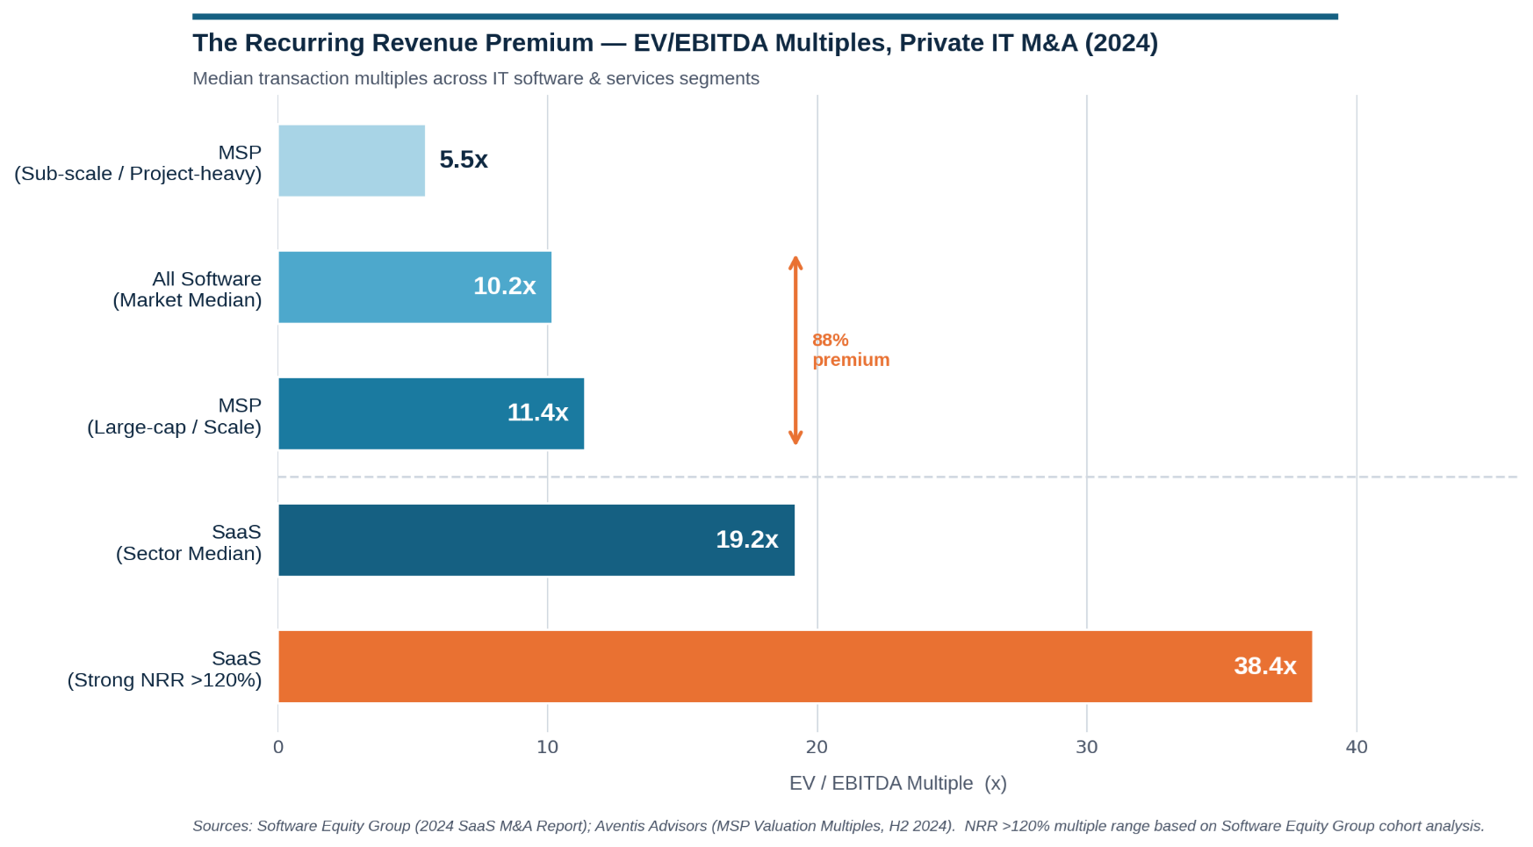The image size is (1533, 847).
Task: Click the x-axis tick label 40
Action: coord(1356,747)
